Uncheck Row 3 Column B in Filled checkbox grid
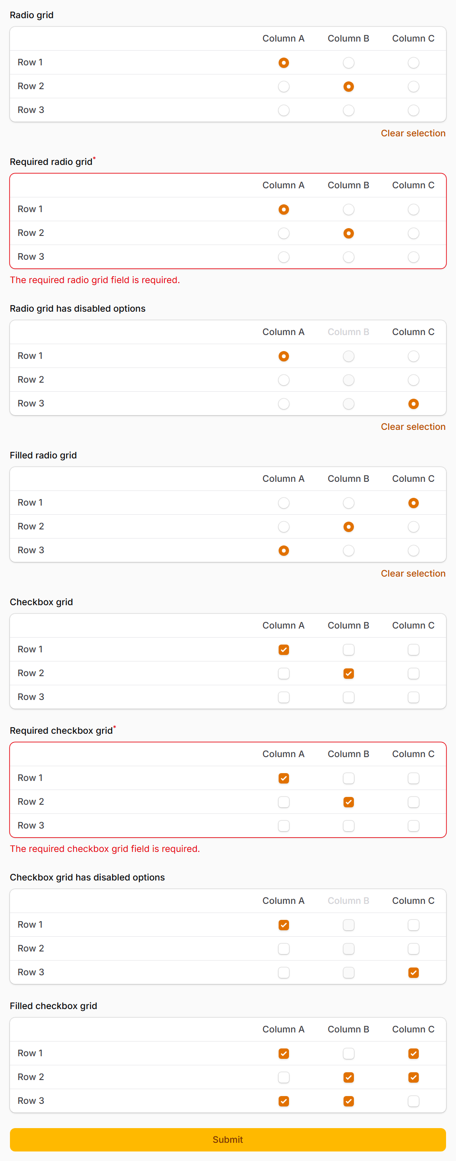The image size is (456, 1161). coord(348,1101)
